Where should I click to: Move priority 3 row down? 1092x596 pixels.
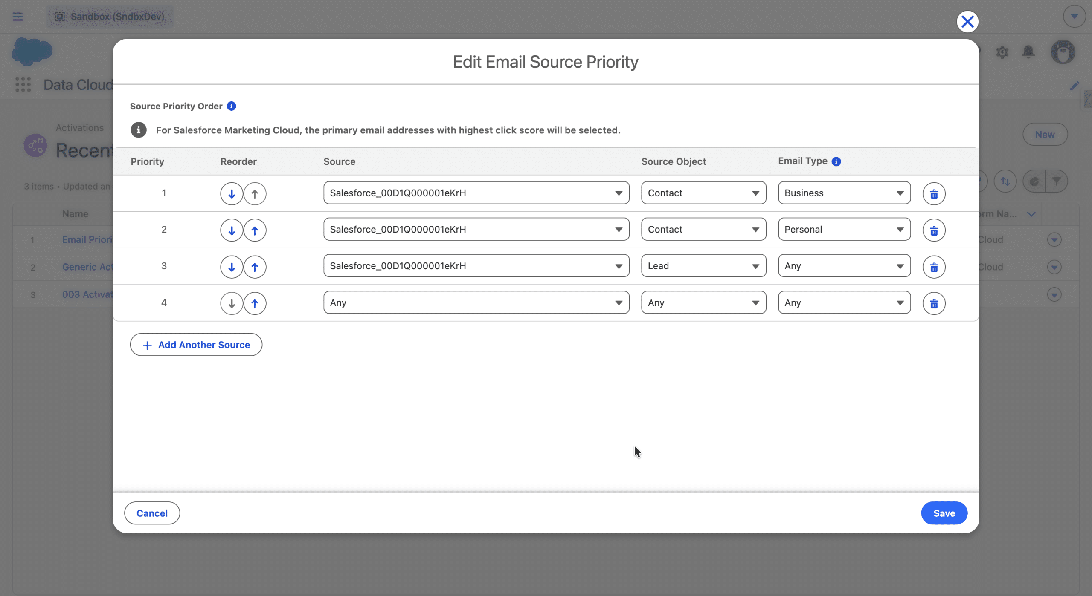pyautogui.click(x=232, y=267)
